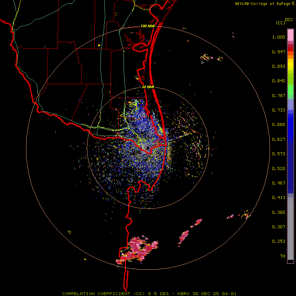Click the 0.413 color scale value
The image size is (296, 296).
pyautogui.click(x=279, y=198)
